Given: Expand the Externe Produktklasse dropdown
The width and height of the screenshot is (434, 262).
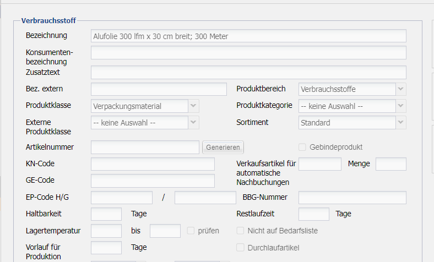Looking at the screenshot, I should [x=145, y=123].
